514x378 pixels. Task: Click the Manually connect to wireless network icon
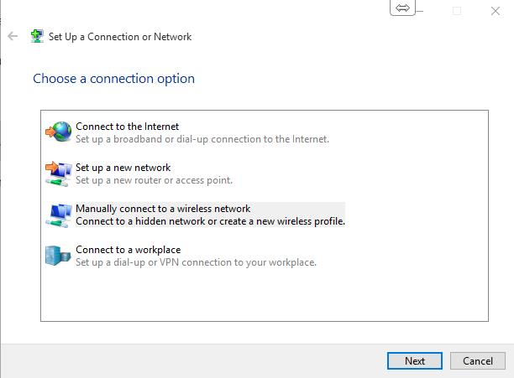(x=58, y=215)
